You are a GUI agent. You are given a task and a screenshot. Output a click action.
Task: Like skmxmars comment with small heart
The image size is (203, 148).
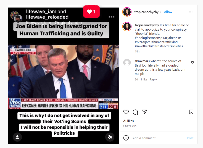point(193,62)
